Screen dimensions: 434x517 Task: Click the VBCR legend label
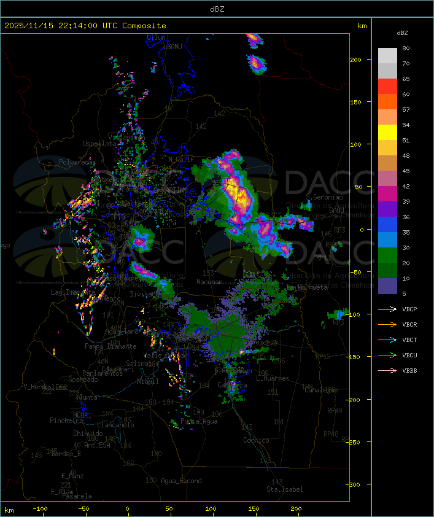click(409, 324)
